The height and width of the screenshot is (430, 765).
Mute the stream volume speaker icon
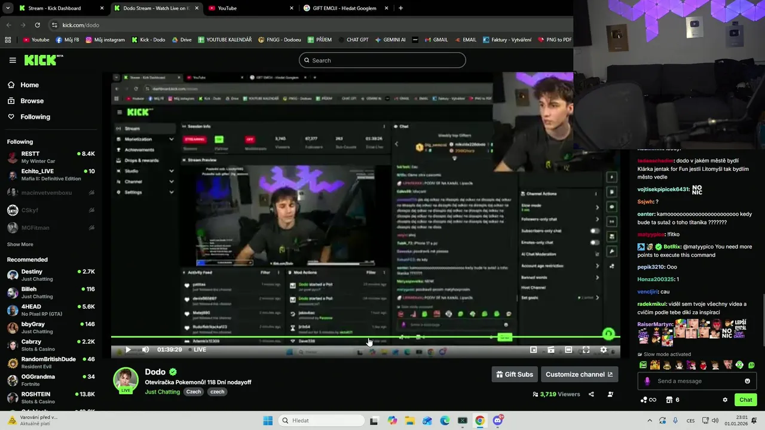click(145, 350)
